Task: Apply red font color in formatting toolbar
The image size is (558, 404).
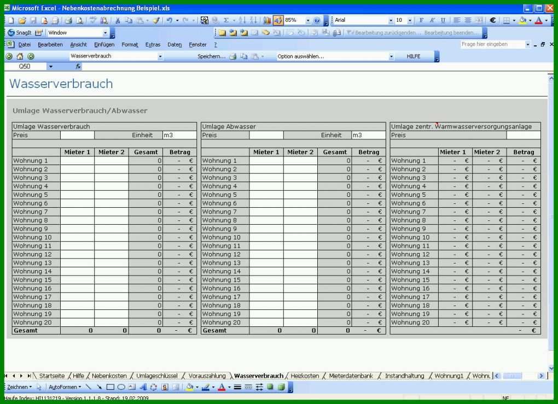Action: pos(538,20)
